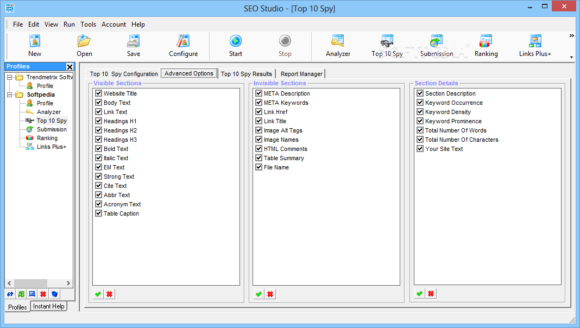The width and height of the screenshot is (580, 328).
Task: Select Submission in the profiles tree
Action: click(52, 129)
